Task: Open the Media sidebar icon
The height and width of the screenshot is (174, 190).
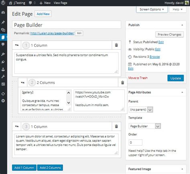Action: [x=3, y=30]
